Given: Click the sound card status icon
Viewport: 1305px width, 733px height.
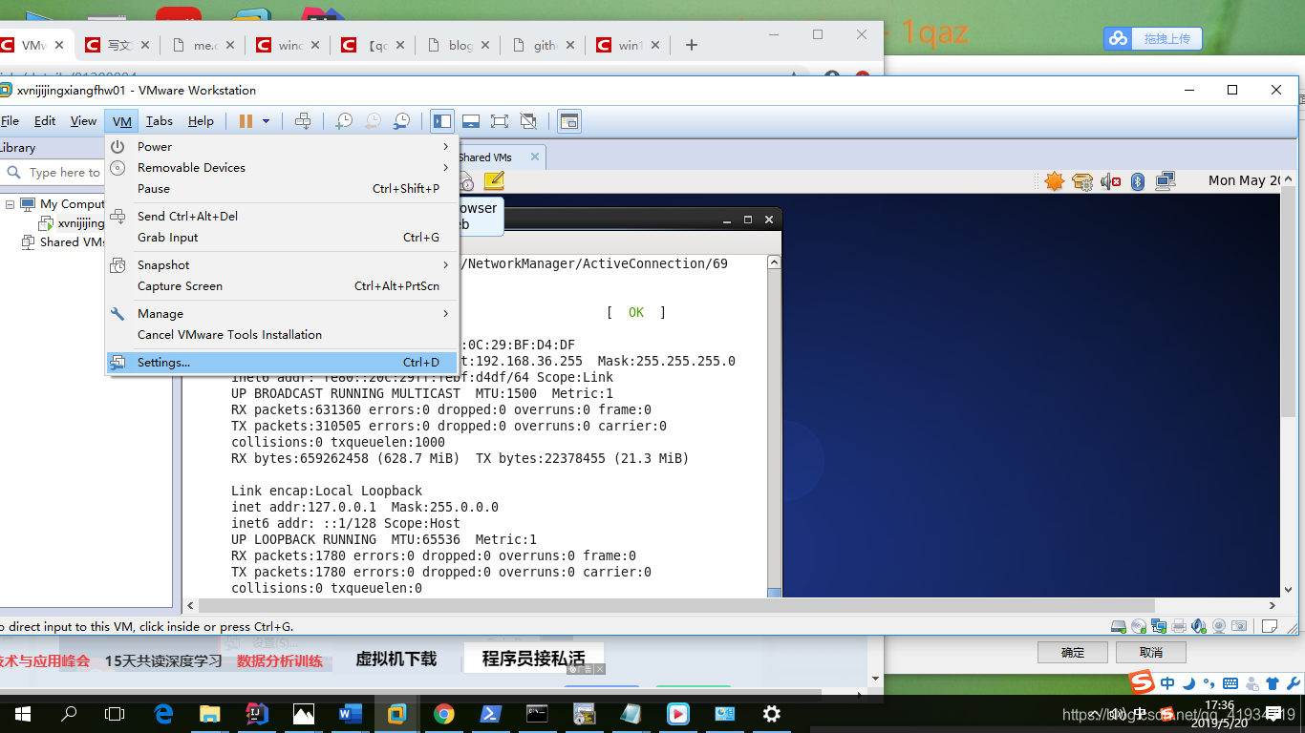Looking at the screenshot, I should [x=1199, y=626].
